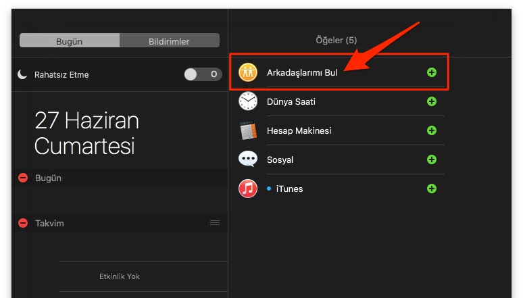Click the Sosyal speech bubble icon
This screenshot has height=298, width=523.
pyautogui.click(x=248, y=159)
